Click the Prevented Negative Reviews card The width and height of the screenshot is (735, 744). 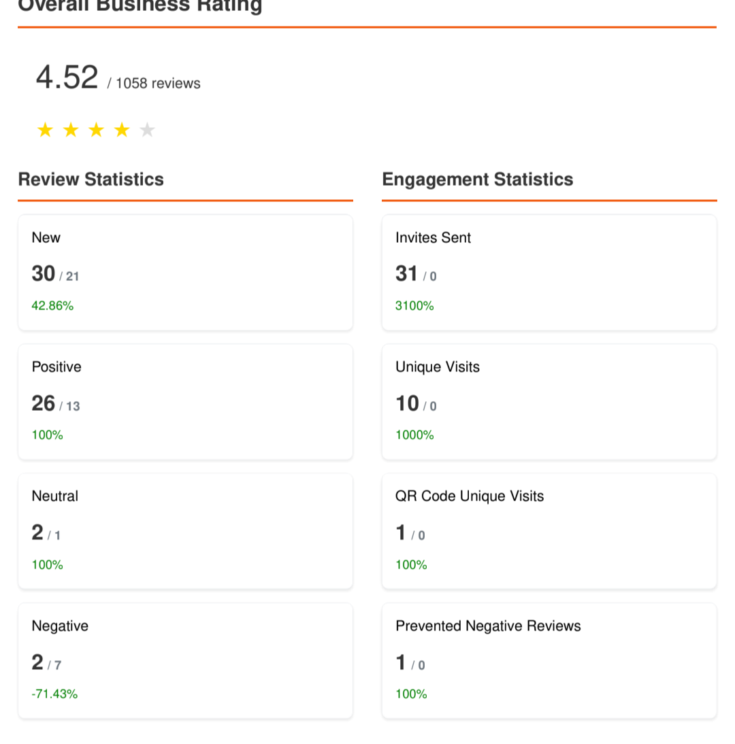click(549, 660)
